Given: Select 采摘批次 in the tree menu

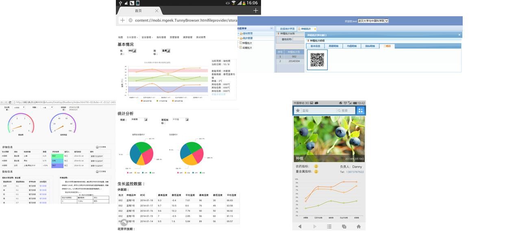Looking at the screenshot, I should [247, 48].
